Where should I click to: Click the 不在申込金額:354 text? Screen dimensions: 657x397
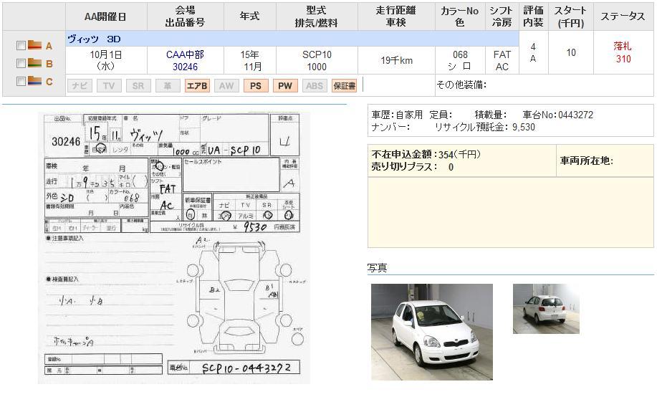point(426,154)
